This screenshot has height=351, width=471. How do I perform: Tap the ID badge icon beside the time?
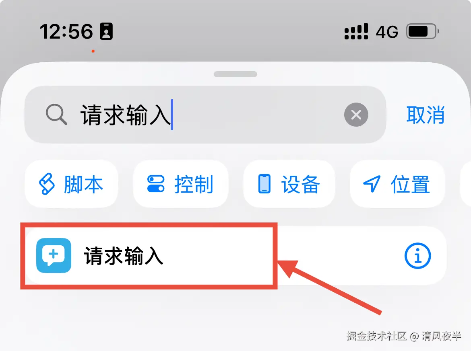pyautogui.click(x=106, y=31)
